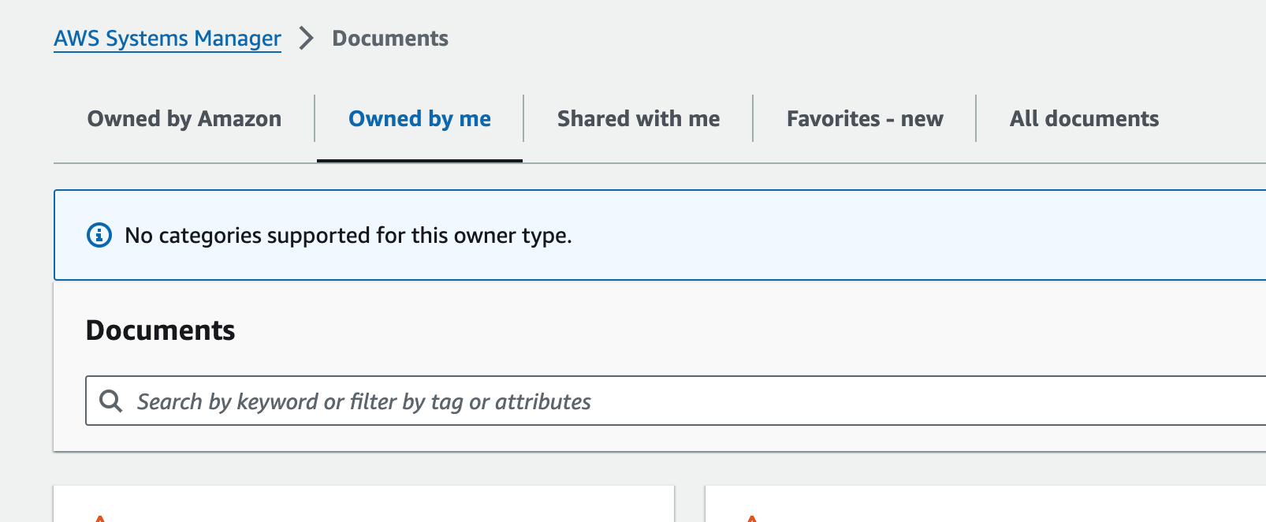Image resolution: width=1266 pixels, height=522 pixels.
Task: Select the Owned by me tab
Action: tap(419, 119)
